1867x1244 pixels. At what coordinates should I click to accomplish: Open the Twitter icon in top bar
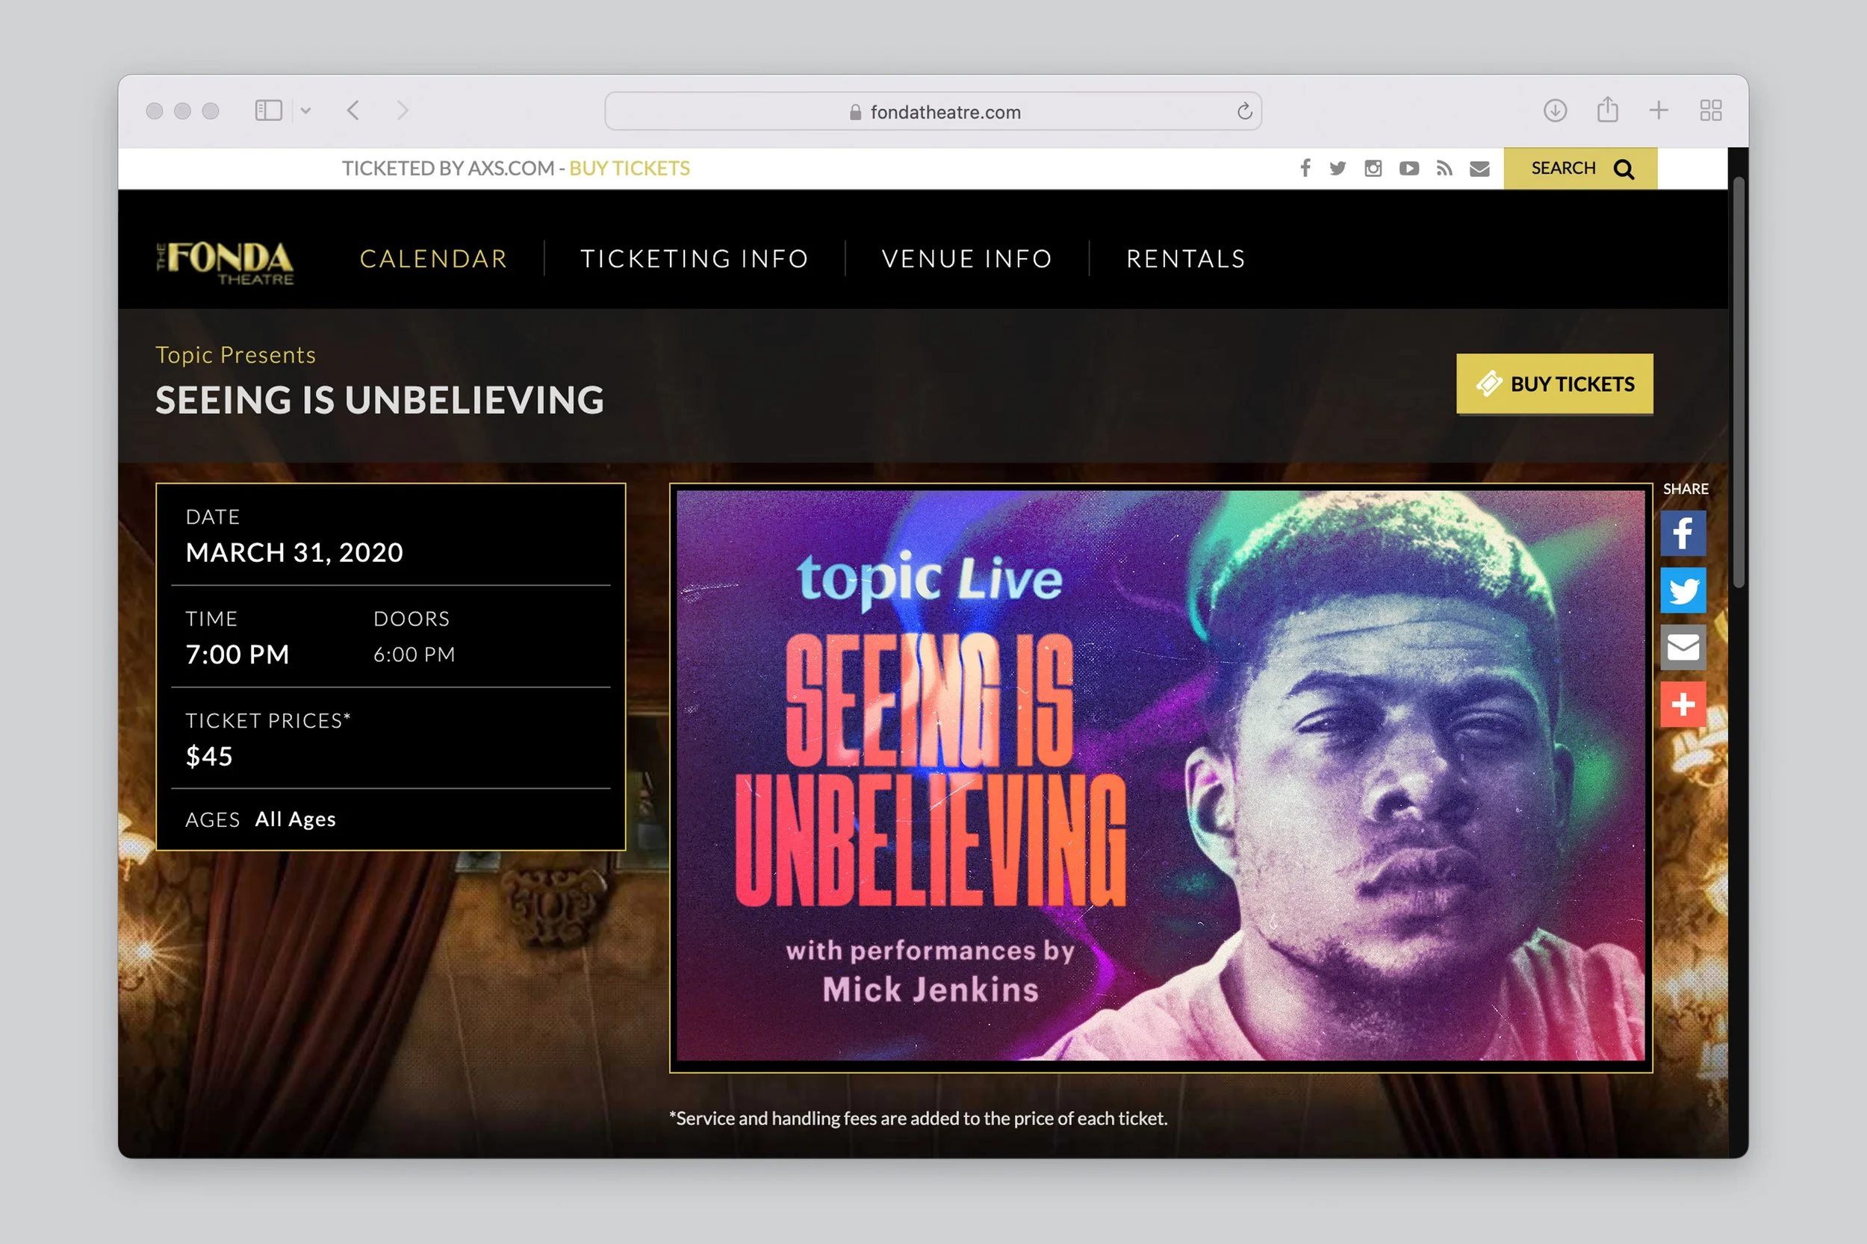tap(1338, 168)
